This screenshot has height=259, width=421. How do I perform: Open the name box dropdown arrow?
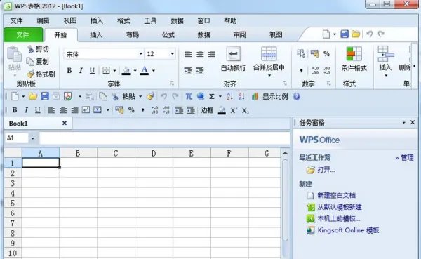coord(33,138)
